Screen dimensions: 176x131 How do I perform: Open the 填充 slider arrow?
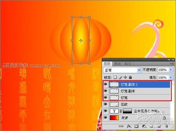[171, 78]
